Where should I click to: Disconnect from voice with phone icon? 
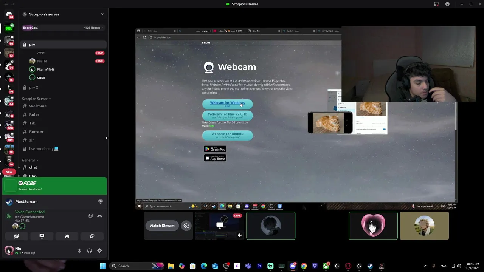click(99, 216)
